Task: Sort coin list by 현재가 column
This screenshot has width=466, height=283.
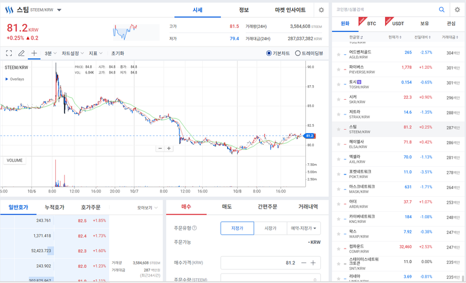Action: tap(395, 37)
